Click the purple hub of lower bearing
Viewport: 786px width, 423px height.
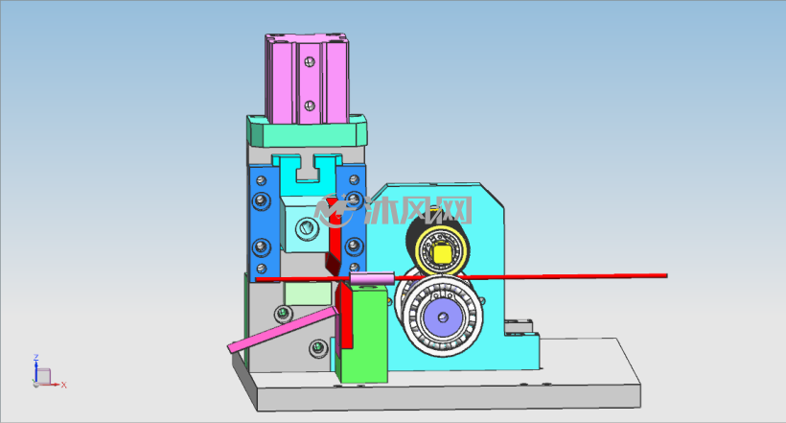[x=442, y=317]
